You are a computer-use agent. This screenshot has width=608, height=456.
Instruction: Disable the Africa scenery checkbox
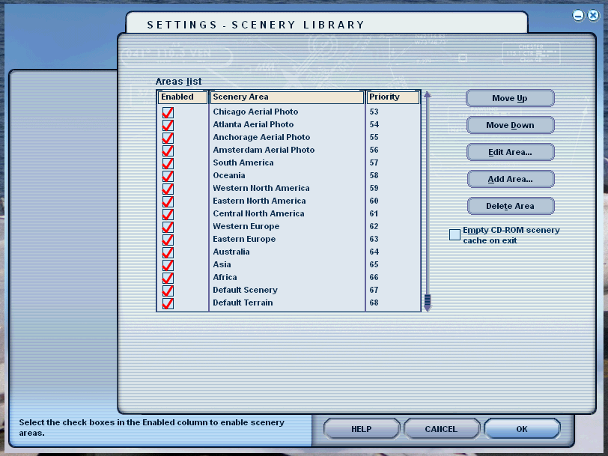click(168, 278)
